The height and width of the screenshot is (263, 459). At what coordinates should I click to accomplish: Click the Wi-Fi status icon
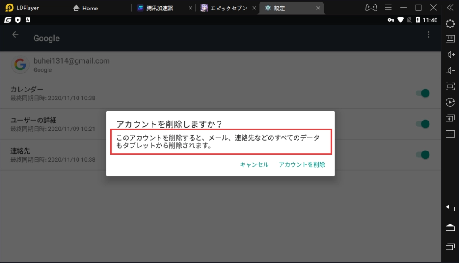400,20
